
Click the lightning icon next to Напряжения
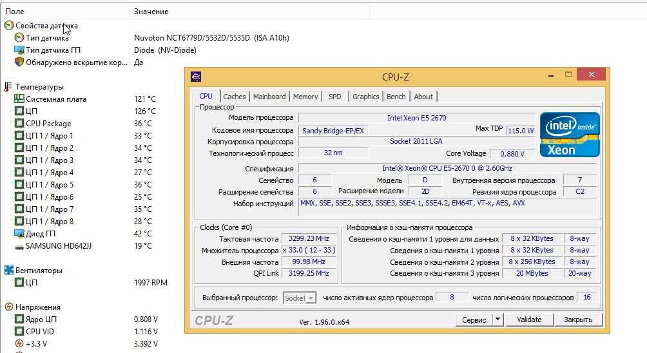click(8, 307)
